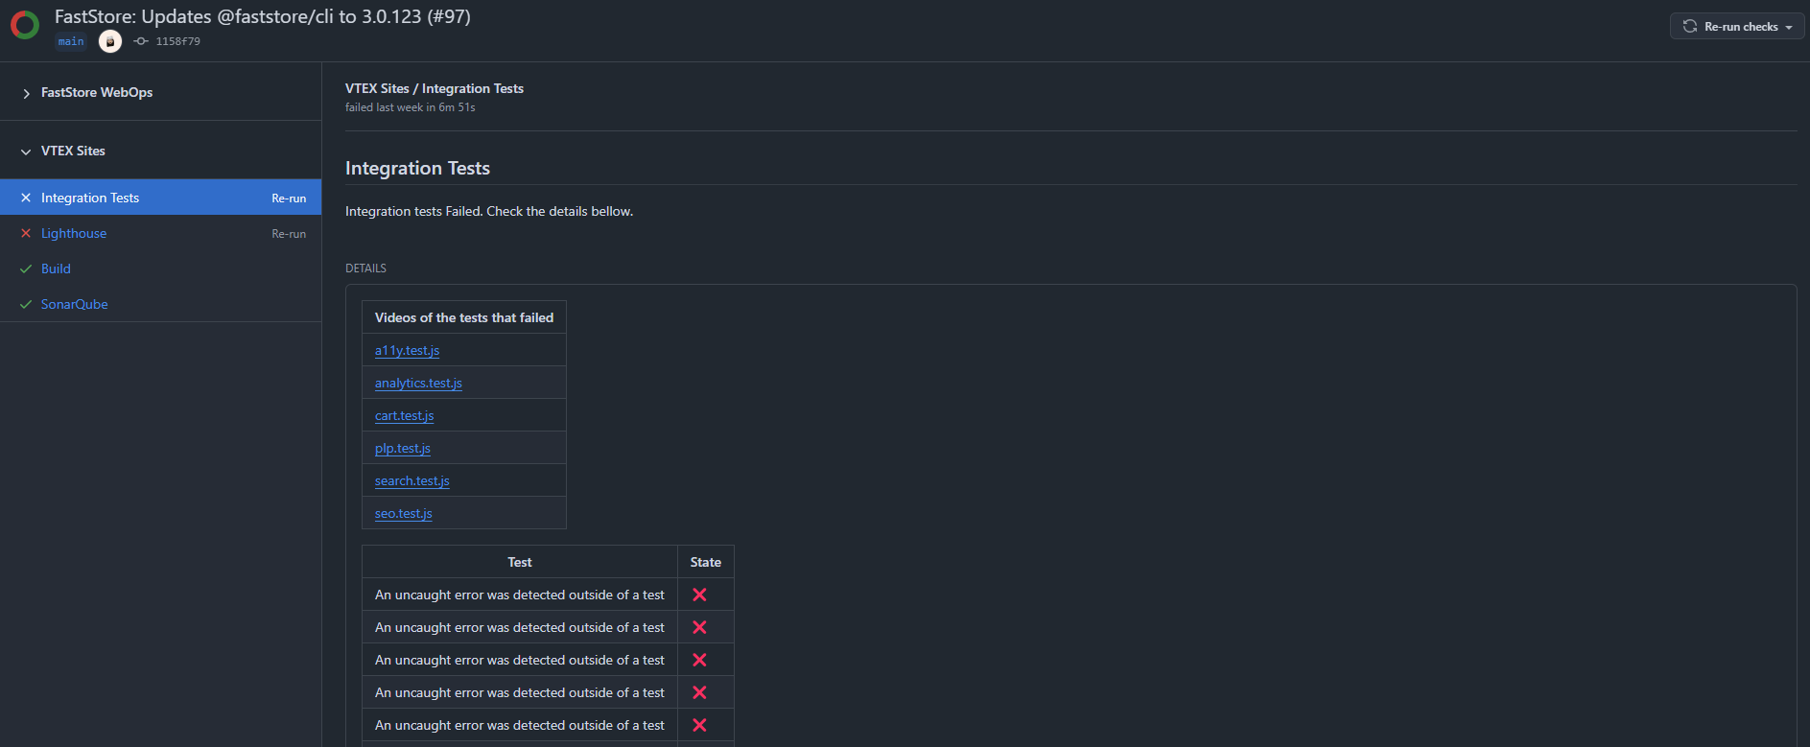Click the 'Integration tests Failed' message

[x=489, y=211]
